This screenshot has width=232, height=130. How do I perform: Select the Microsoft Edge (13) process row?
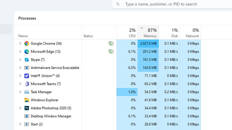click(x=107, y=52)
